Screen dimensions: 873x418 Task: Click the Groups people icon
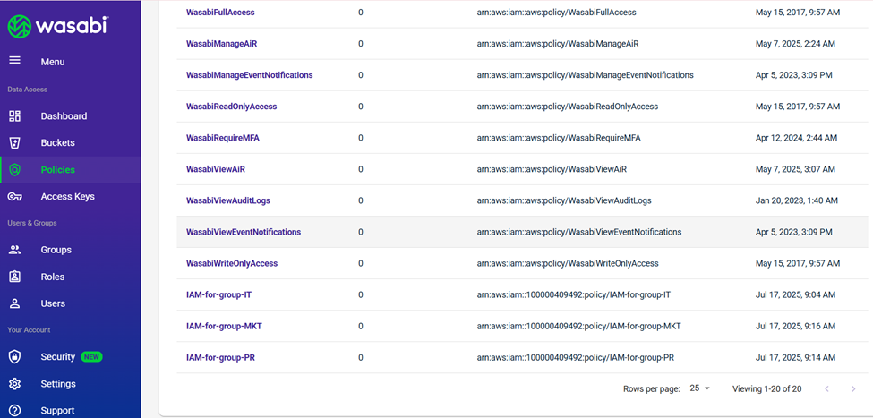point(14,251)
